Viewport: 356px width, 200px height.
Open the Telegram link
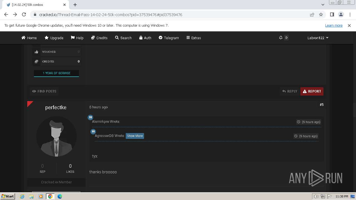pyautogui.click(x=169, y=38)
